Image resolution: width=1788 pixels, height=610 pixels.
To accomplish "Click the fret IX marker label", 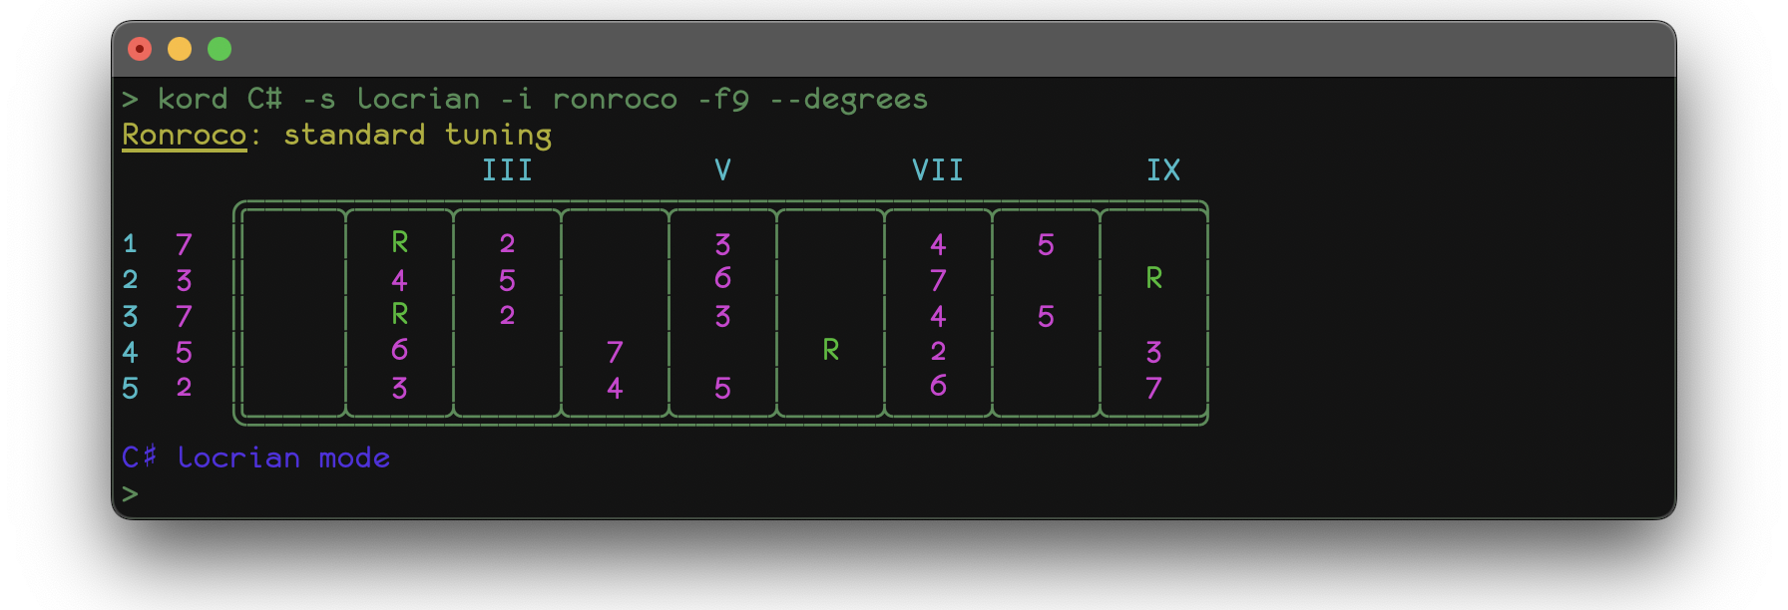I will click(1163, 170).
